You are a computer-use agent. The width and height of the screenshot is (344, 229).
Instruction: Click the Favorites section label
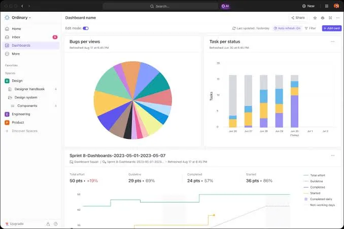pyautogui.click(x=11, y=65)
